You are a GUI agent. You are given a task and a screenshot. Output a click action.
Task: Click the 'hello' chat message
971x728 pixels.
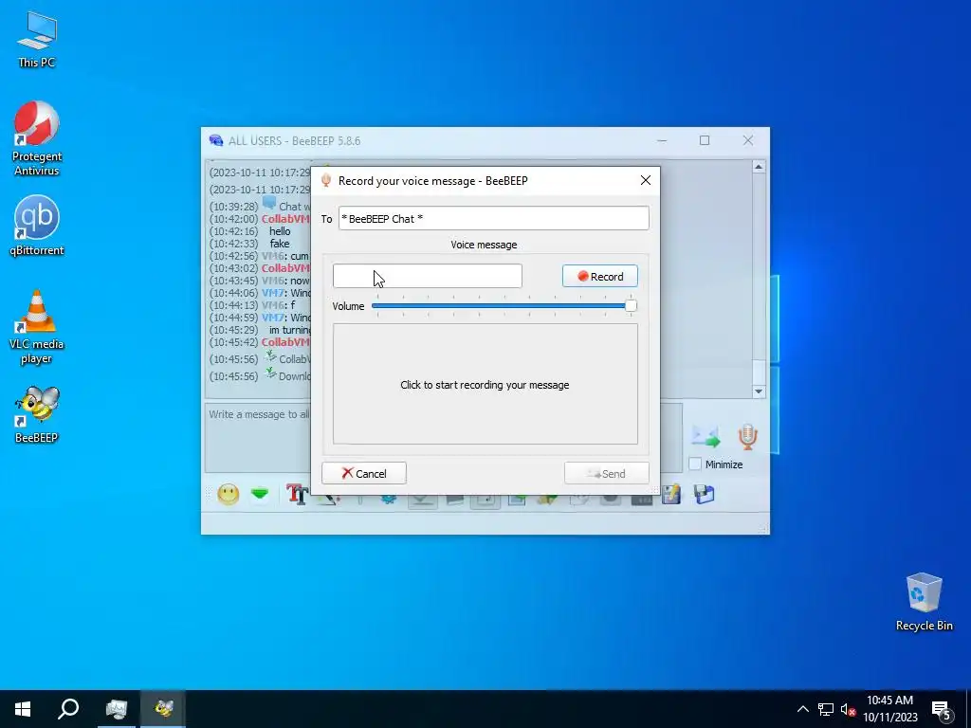click(x=280, y=231)
